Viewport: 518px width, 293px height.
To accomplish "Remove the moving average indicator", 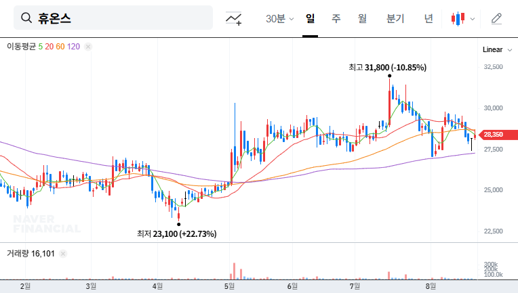I will 88,47.
